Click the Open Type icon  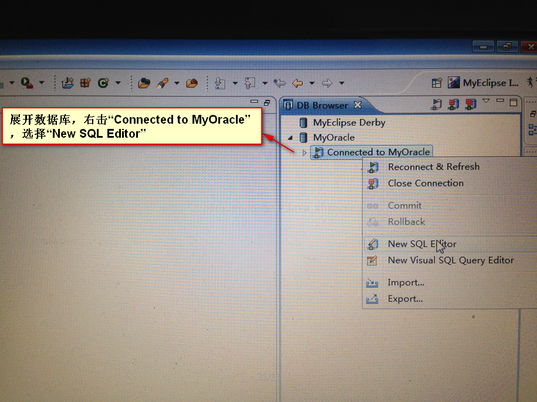(144, 83)
